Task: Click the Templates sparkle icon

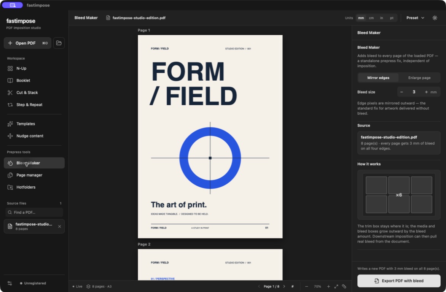Action: 10,124
